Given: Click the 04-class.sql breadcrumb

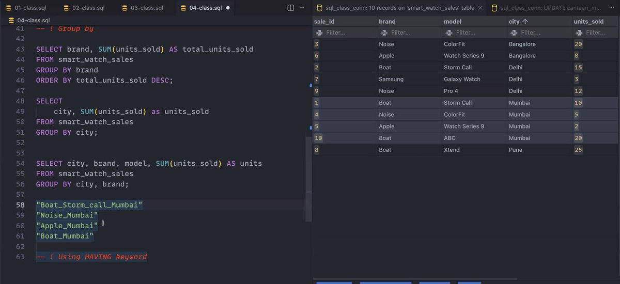Looking at the screenshot, I should tap(34, 20).
